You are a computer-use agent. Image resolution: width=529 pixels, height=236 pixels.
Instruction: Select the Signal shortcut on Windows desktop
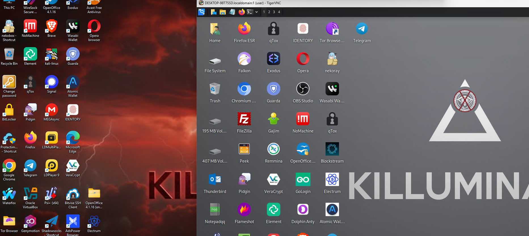coord(52,84)
